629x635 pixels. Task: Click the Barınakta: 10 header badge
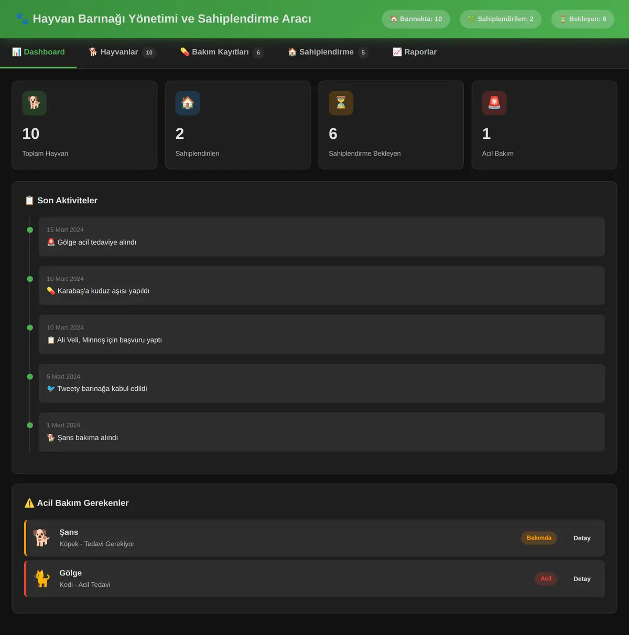pyautogui.click(x=416, y=19)
